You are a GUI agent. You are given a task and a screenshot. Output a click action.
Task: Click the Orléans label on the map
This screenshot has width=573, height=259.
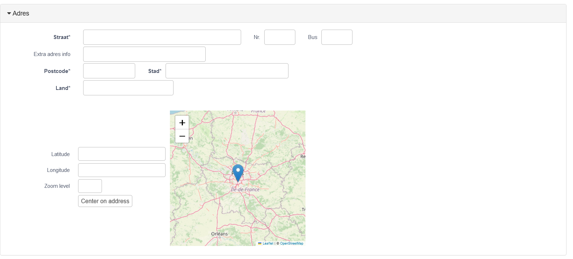click(x=219, y=234)
